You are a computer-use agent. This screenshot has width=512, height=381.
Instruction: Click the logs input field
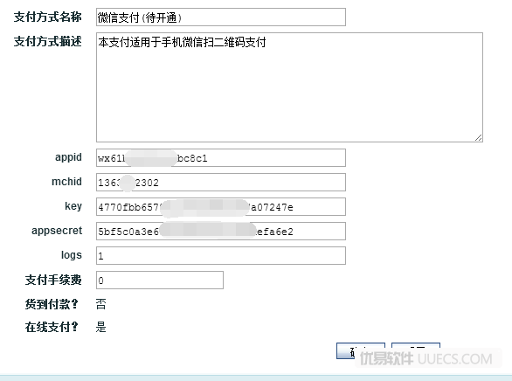tap(221, 256)
